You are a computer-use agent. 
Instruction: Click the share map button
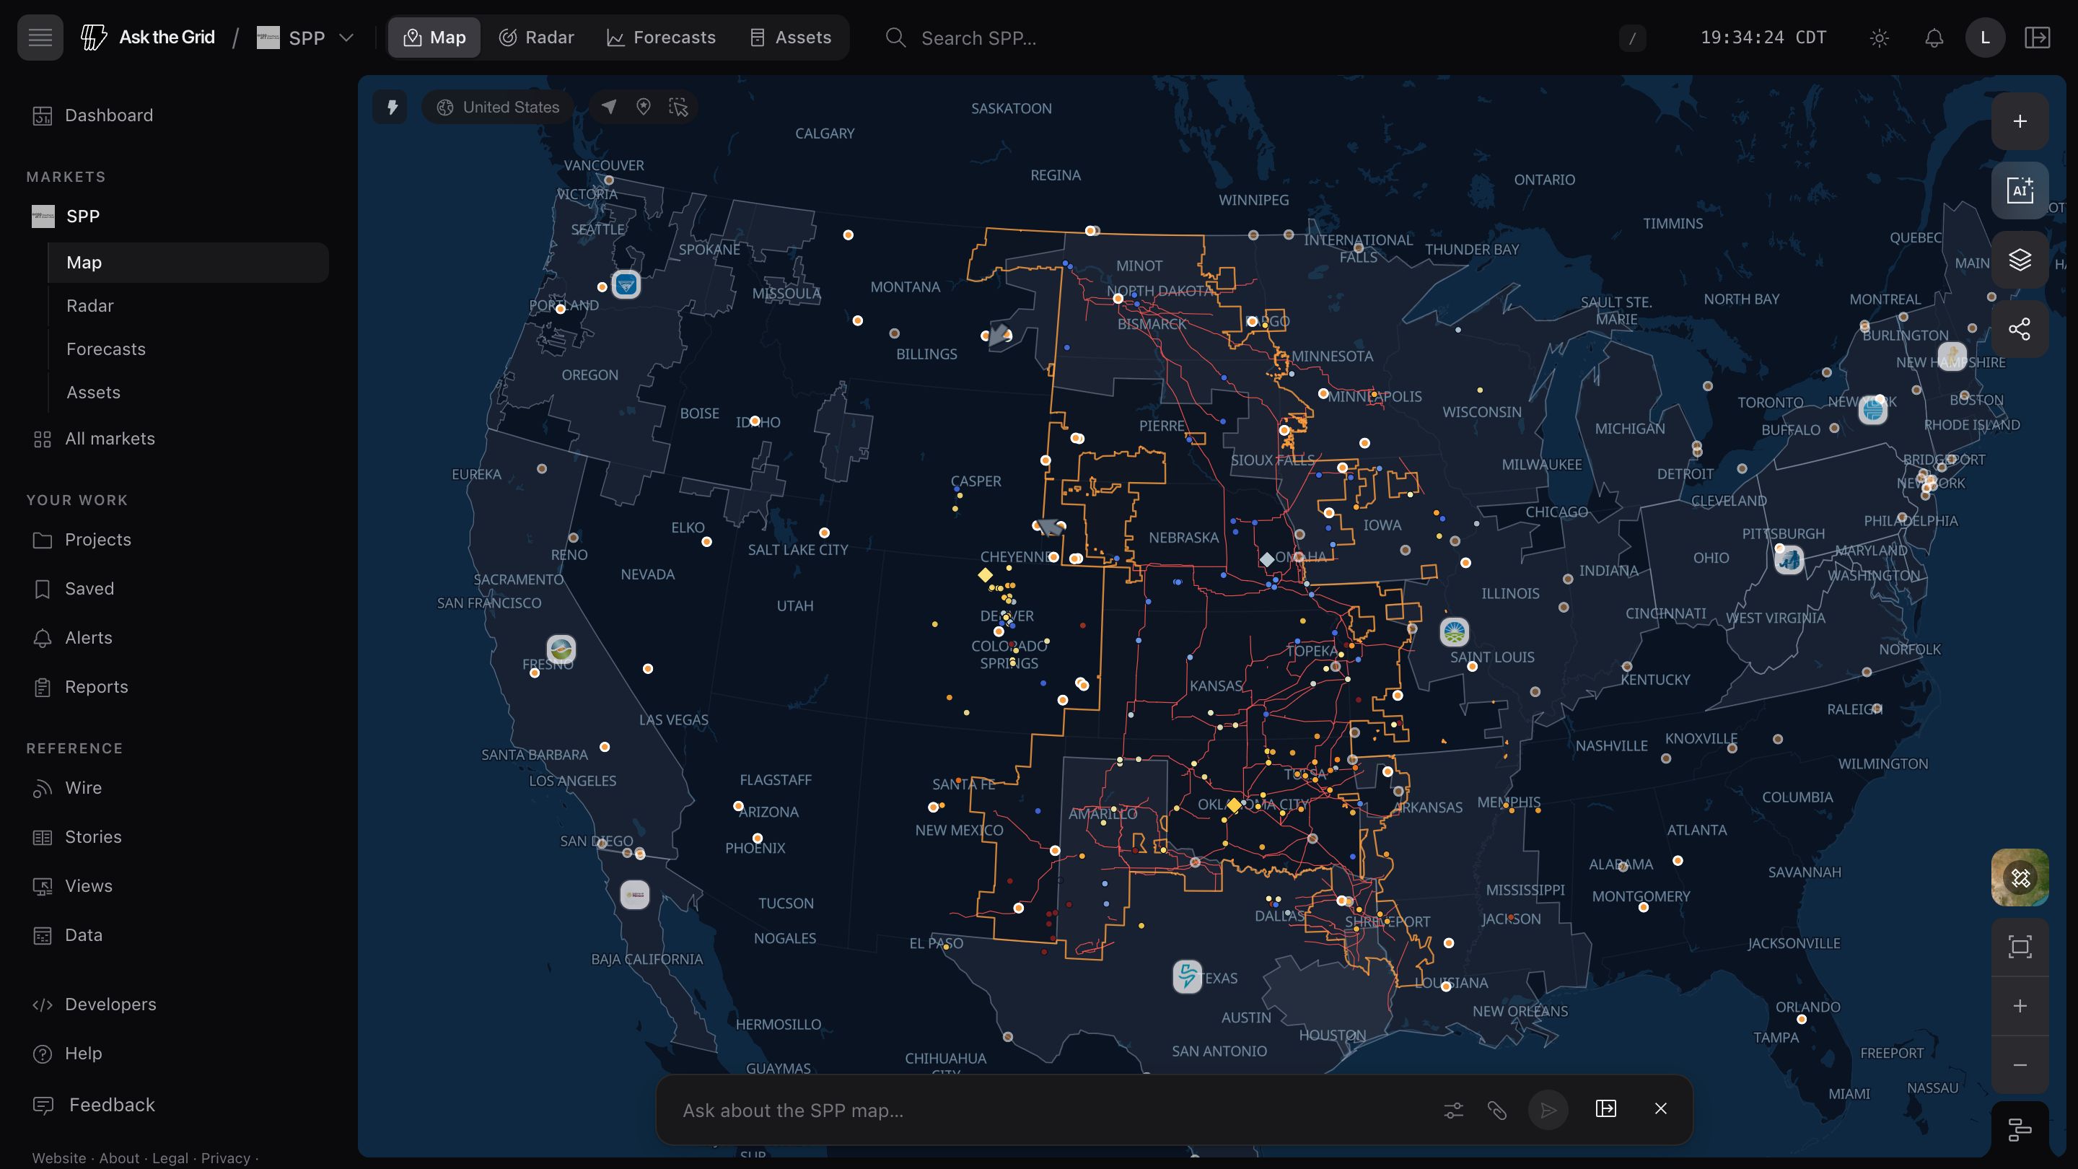(x=2020, y=329)
